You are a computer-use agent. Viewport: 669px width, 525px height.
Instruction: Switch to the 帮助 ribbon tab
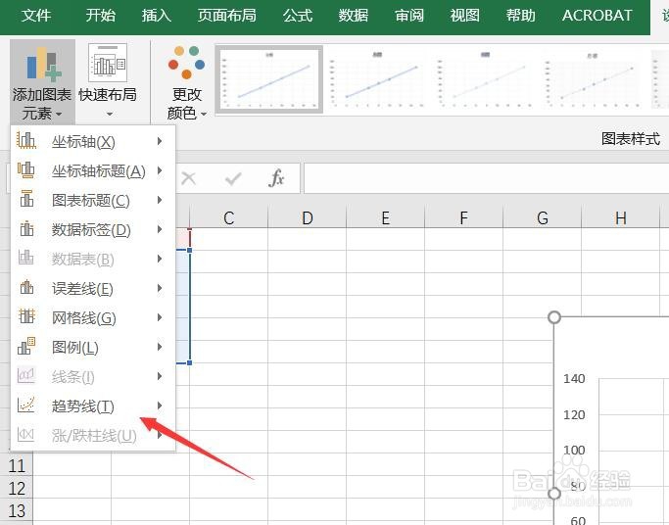(520, 16)
